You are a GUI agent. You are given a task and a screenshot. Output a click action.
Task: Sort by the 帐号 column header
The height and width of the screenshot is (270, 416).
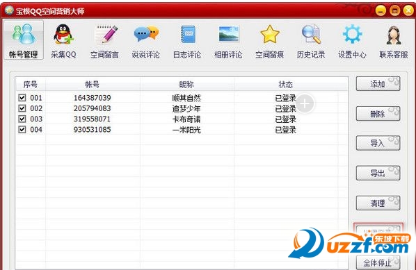click(93, 85)
